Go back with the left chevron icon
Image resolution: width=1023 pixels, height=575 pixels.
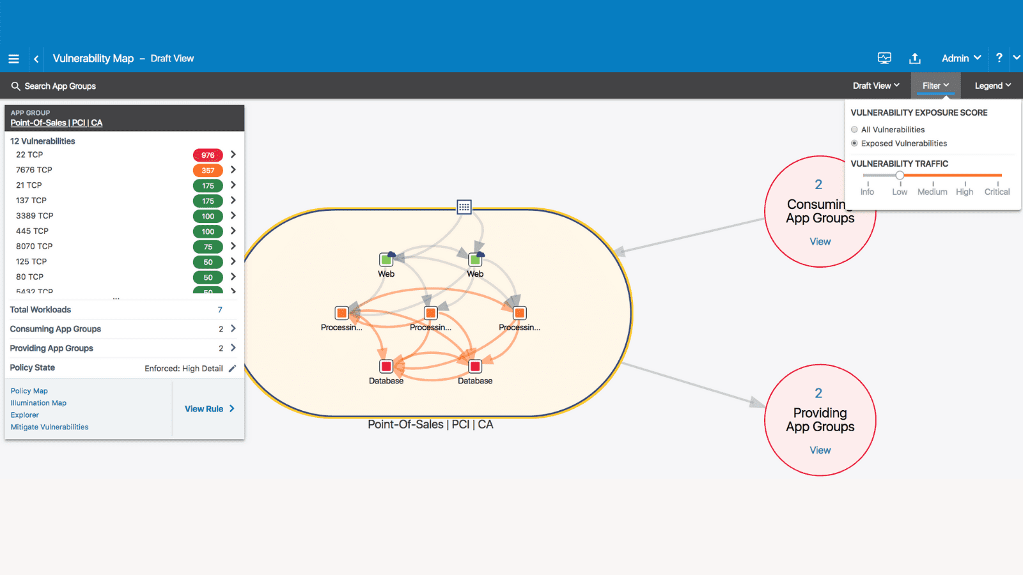point(36,59)
